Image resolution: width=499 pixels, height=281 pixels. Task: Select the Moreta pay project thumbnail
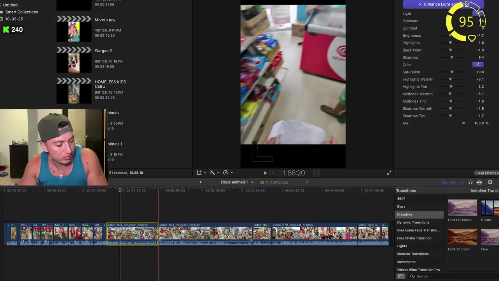pyautogui.click(x=74, y=29)
